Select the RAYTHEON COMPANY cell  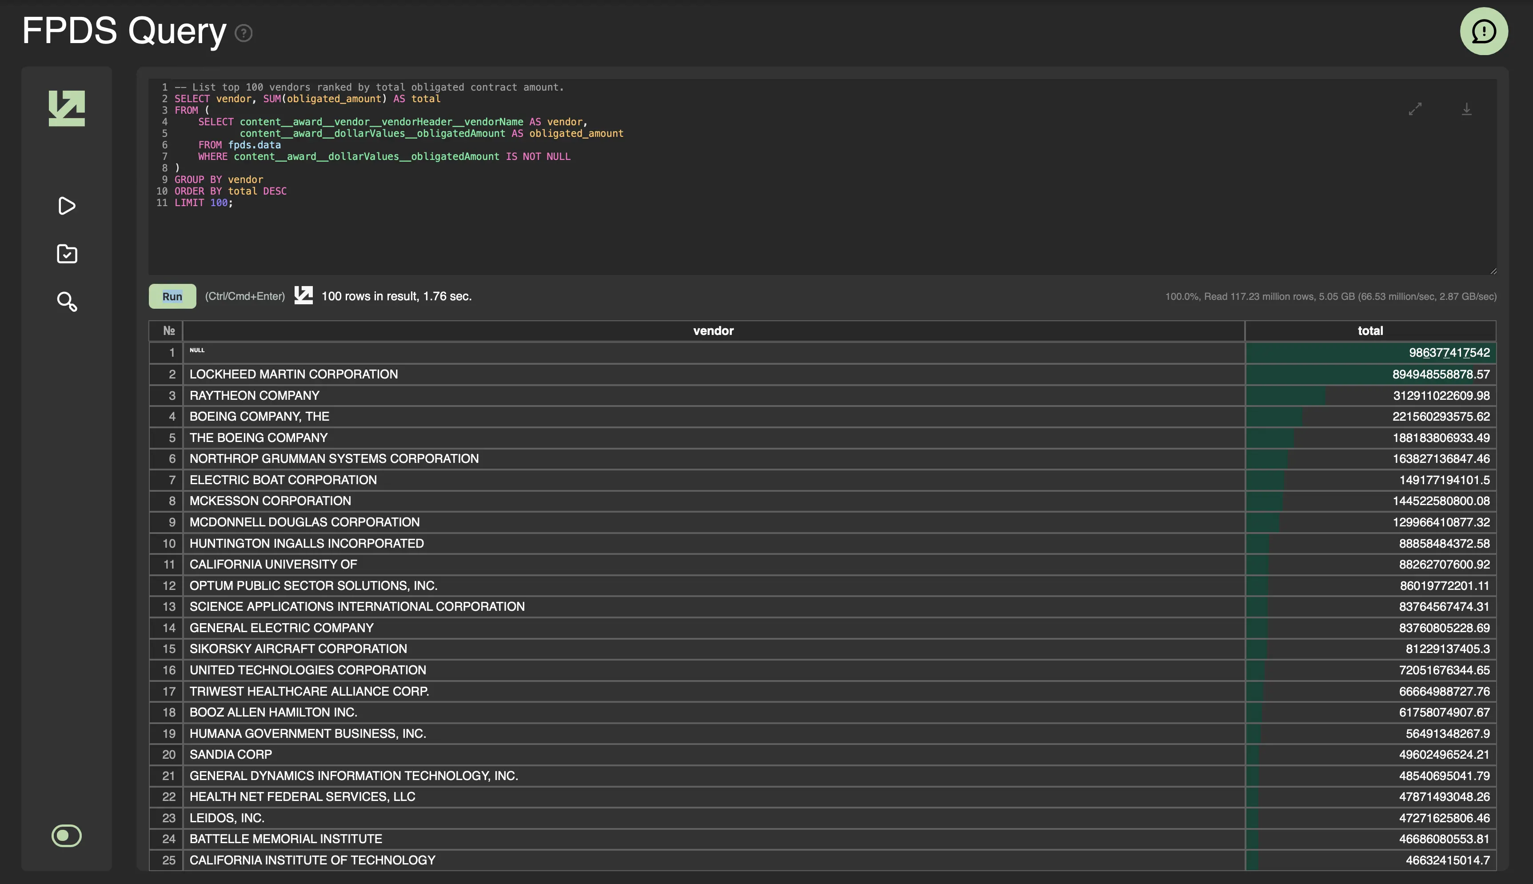coord(713,395)
